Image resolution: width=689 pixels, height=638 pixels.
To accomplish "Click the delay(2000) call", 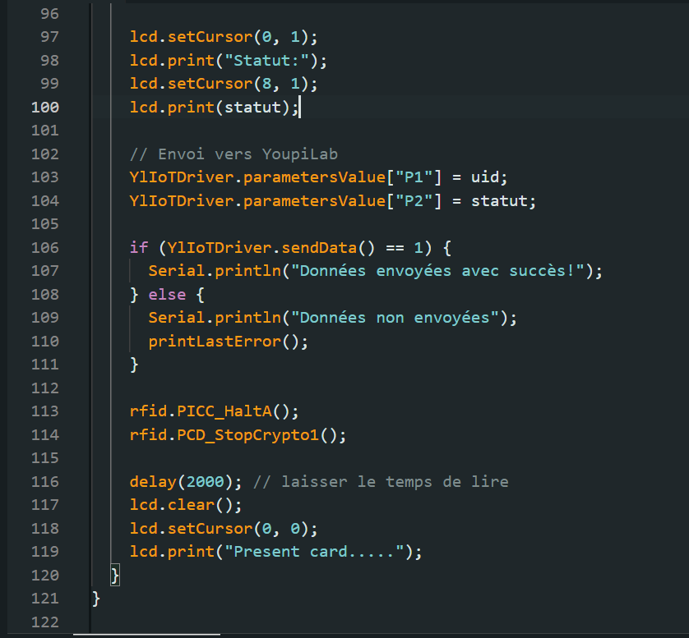I will coord(186,482).
